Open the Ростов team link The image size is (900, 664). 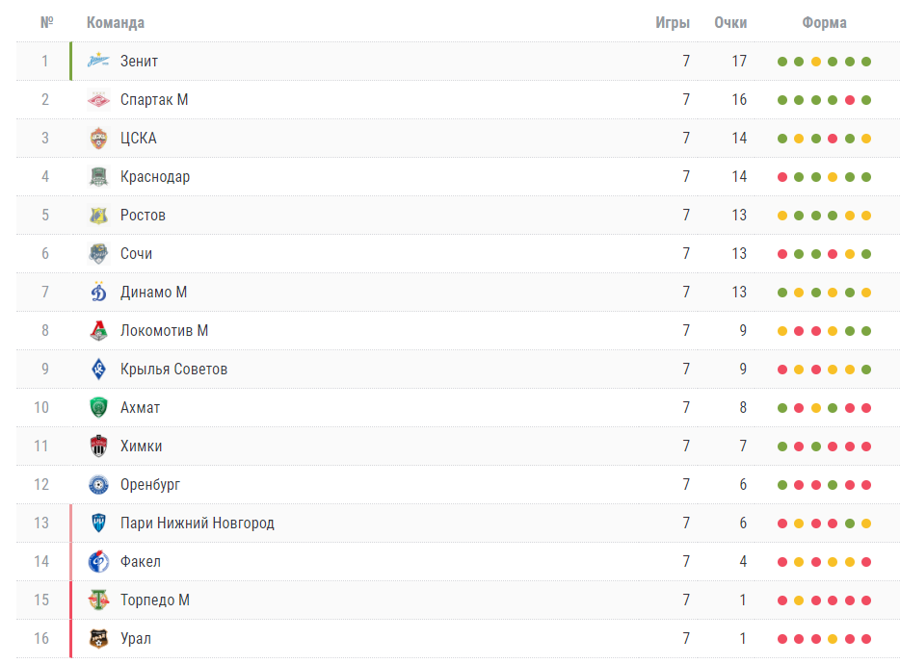click(143, 215)
